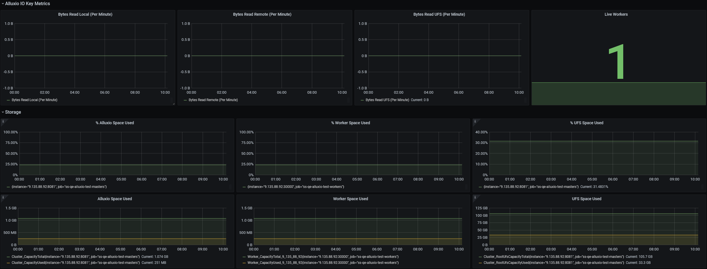707x269 pixels.
Task: Click the info icon on % Alluxio Space Used panel
Action: tap(3, 121)
